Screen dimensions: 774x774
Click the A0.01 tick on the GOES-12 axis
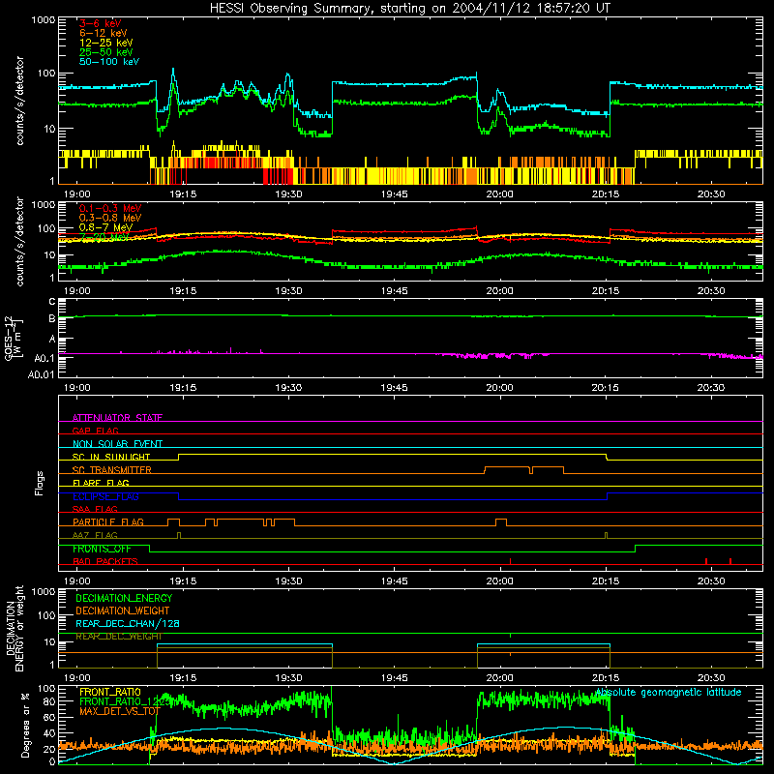tap(41, 374)
